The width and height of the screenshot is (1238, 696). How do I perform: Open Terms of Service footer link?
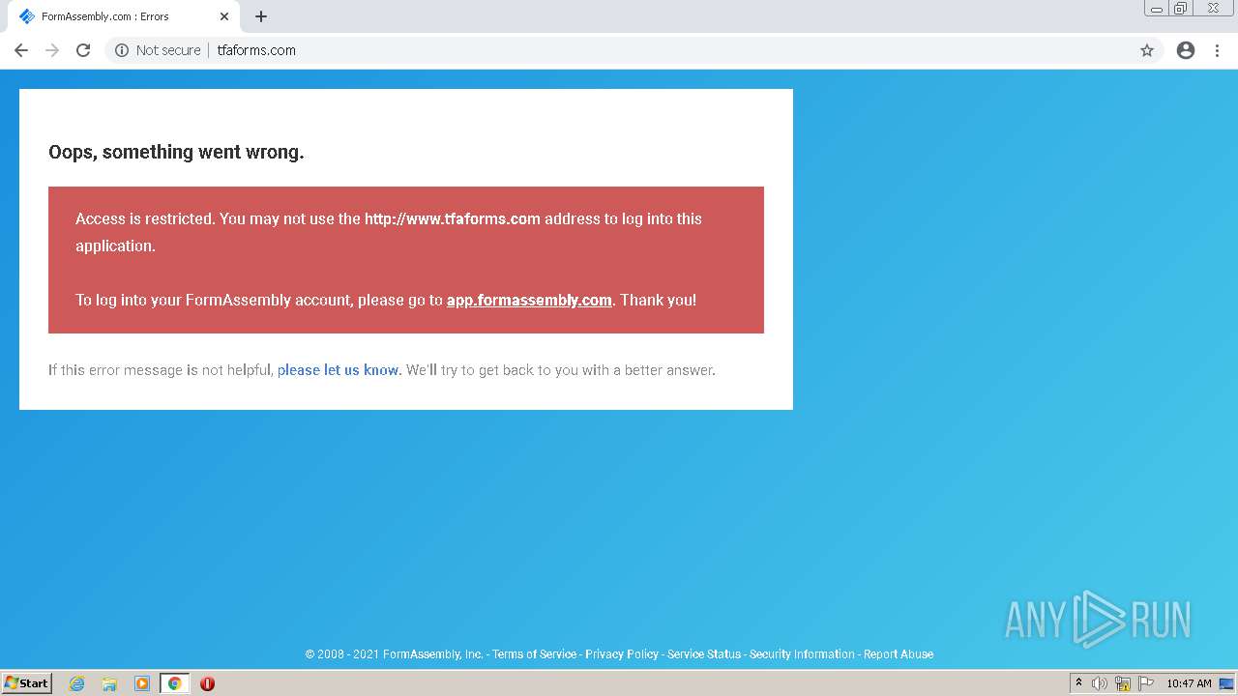[534, 654]
